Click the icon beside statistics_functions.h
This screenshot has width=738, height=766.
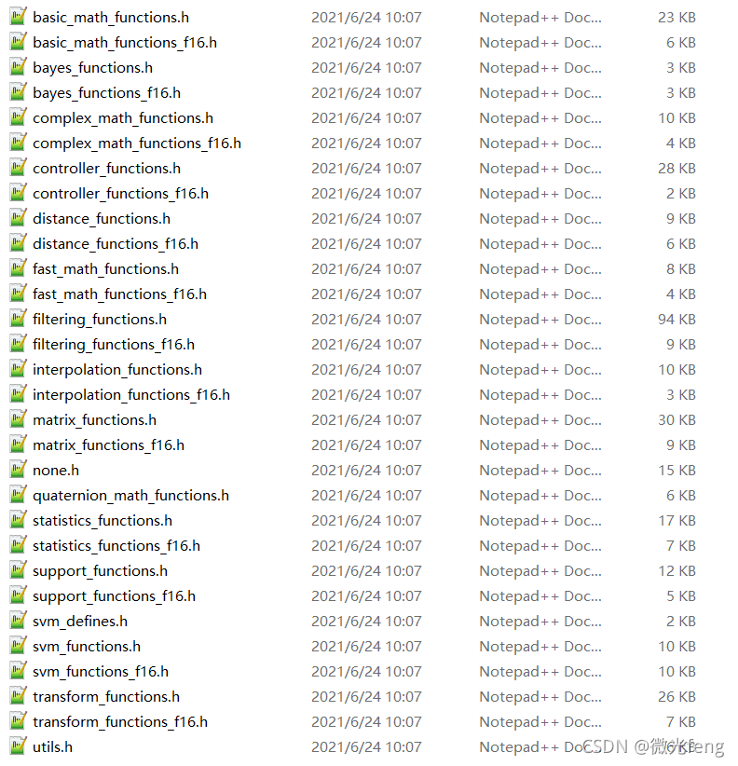(18, 520)
